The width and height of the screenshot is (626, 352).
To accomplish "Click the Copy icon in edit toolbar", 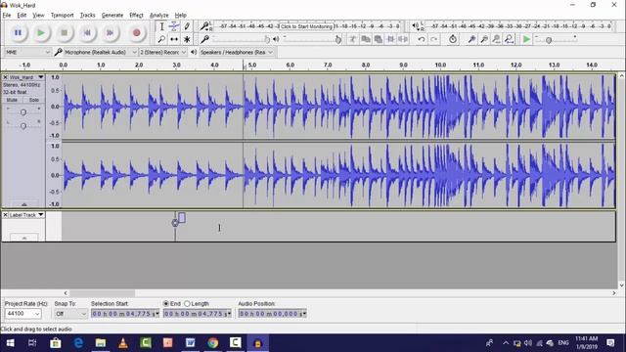I will (365, 39).
